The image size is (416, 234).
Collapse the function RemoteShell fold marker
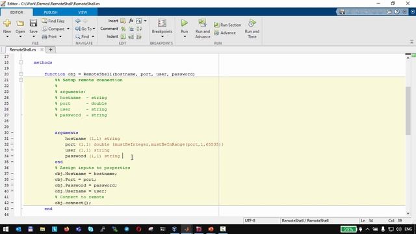click(x=21, y=74)
